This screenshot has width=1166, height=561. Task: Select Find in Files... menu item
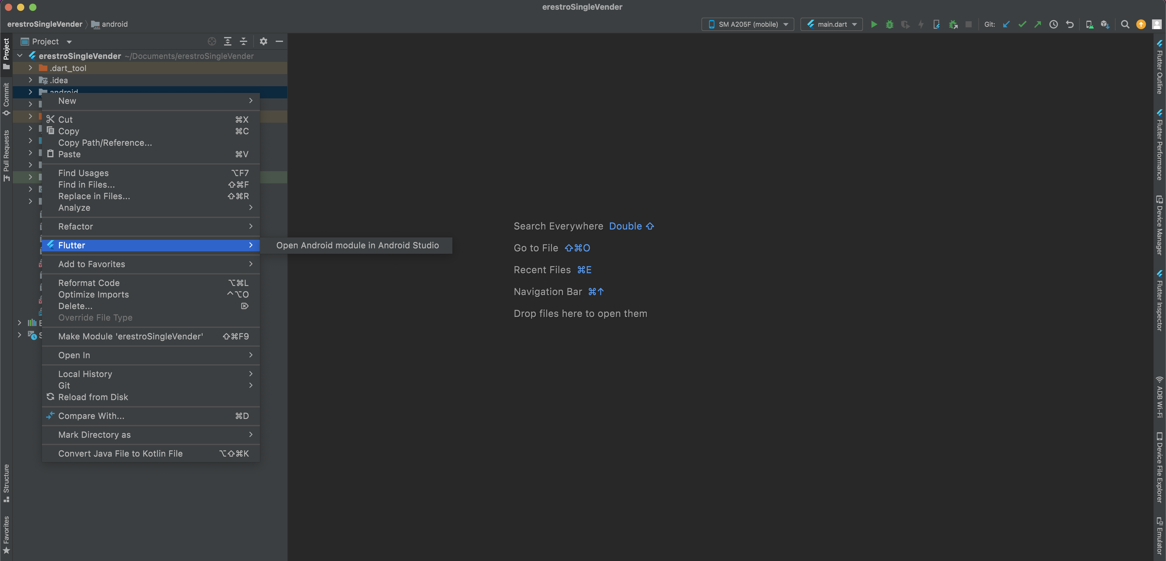click(151, 185)
